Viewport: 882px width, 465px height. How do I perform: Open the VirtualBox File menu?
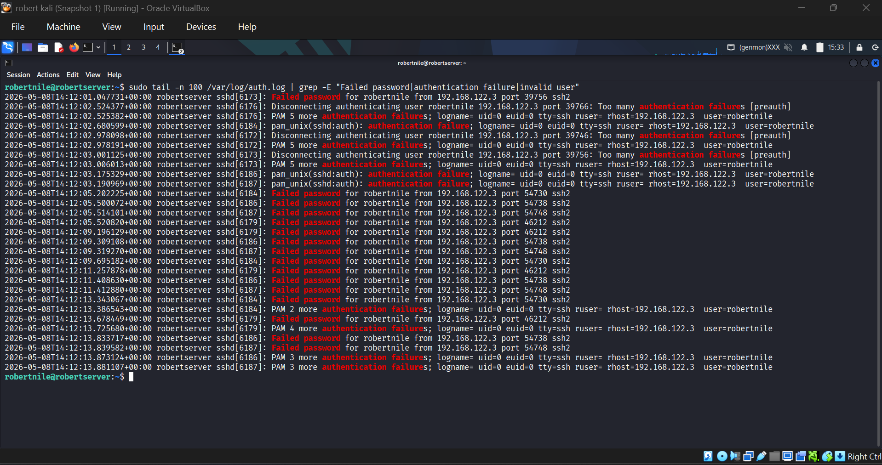click(x=18, y=27)
